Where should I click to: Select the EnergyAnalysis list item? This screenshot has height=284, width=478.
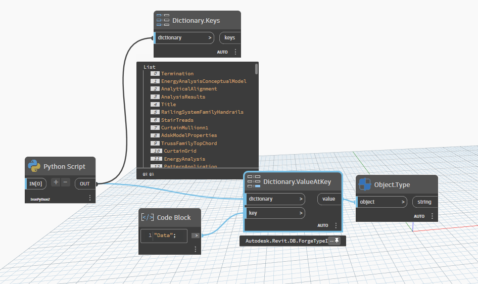[184, 159]
